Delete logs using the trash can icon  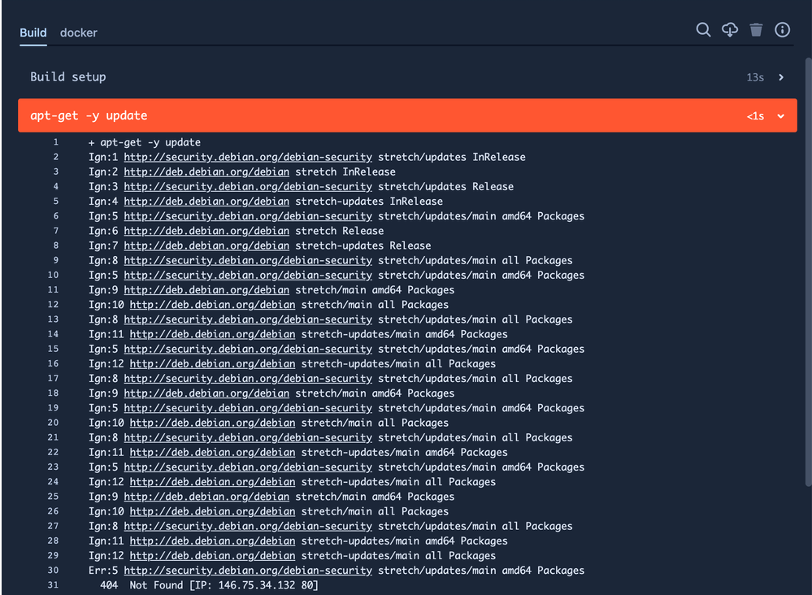[x=756, y=29]
